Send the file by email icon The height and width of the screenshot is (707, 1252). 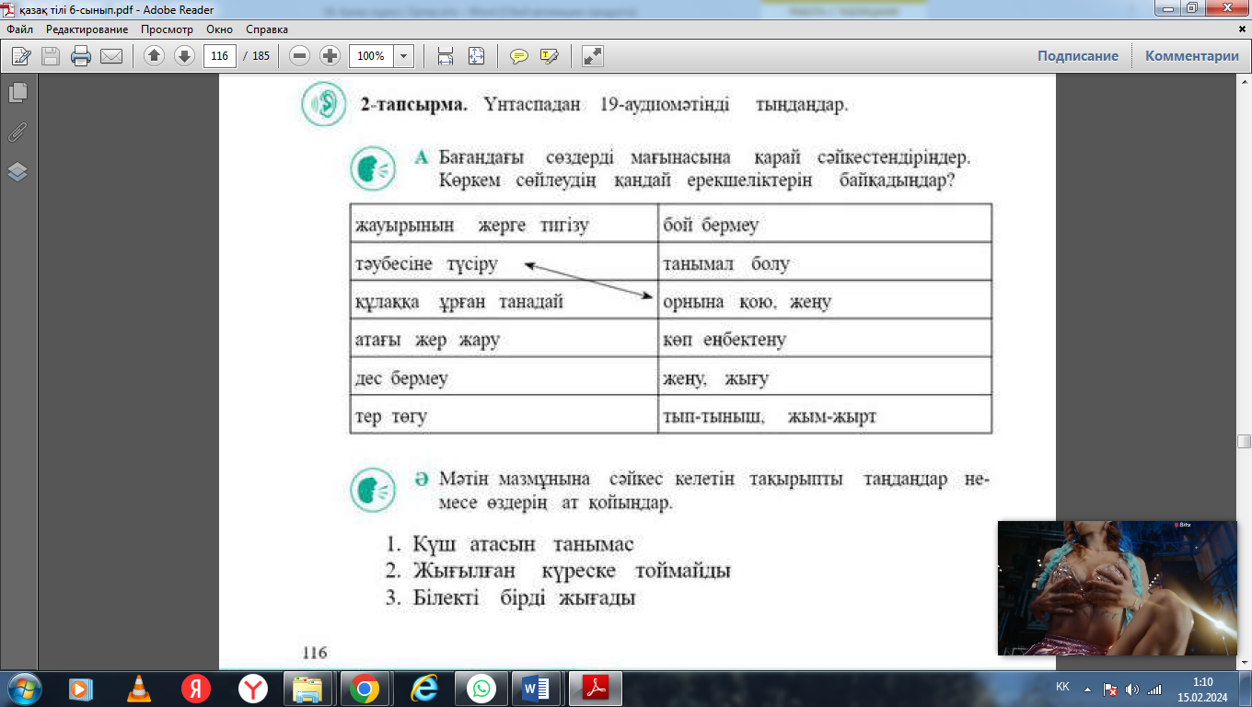tap(111, 56)
